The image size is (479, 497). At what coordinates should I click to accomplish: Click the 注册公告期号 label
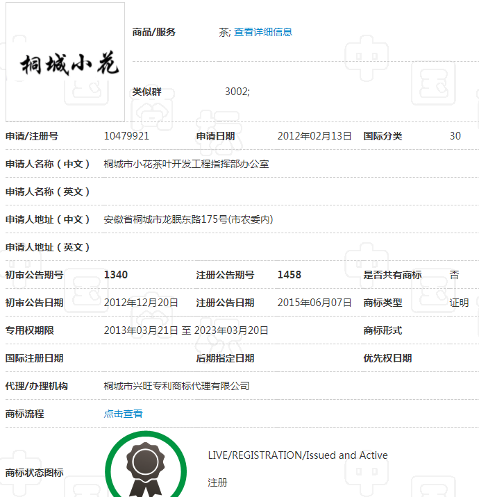point(225,275)
